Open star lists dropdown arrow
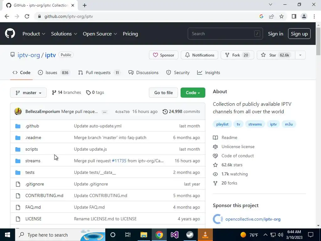This screenshot has height=241, width=321. click(x=300, y=55)
